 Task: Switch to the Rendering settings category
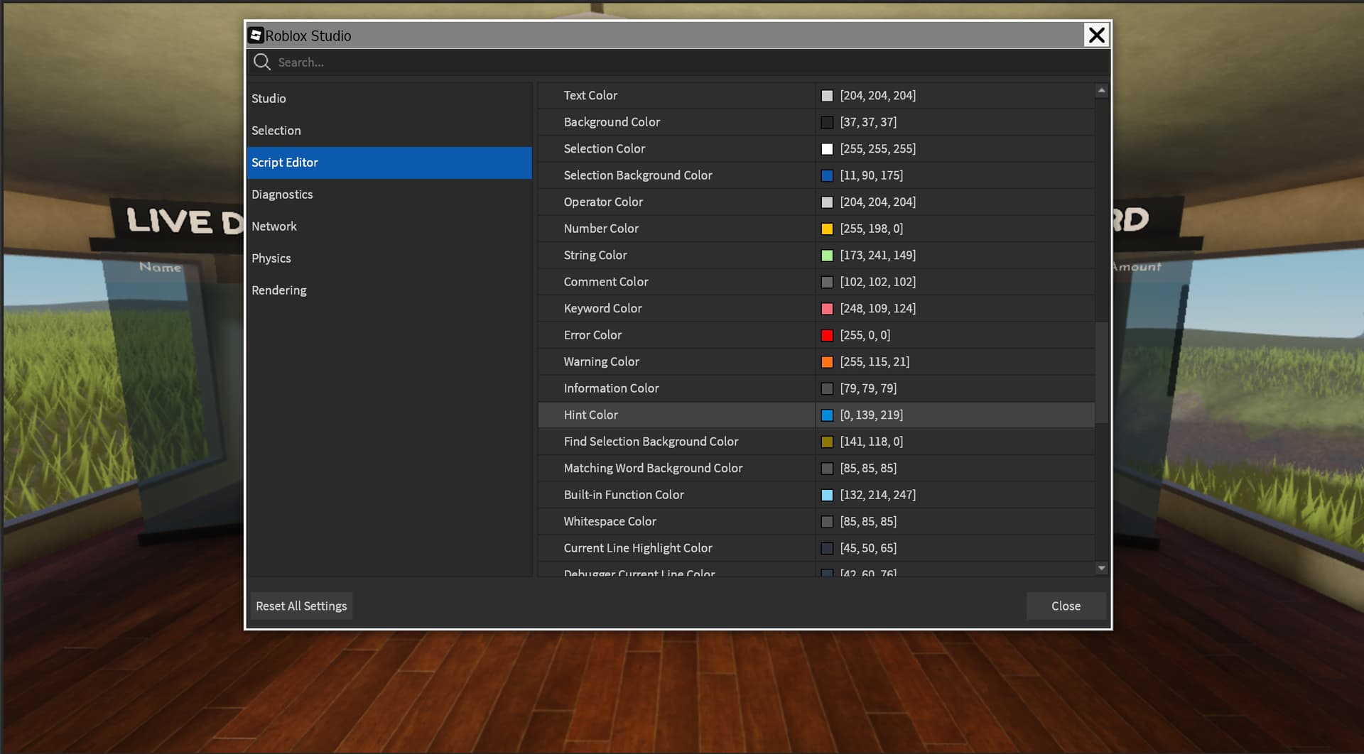(278, 290)
